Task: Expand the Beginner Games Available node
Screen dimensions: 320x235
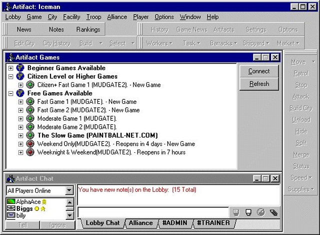Action: click(11, 68)
